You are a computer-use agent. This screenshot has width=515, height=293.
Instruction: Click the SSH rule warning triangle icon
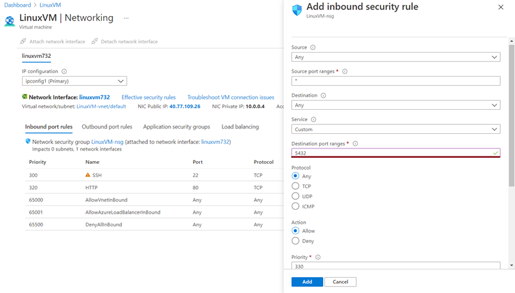[88, 175]
